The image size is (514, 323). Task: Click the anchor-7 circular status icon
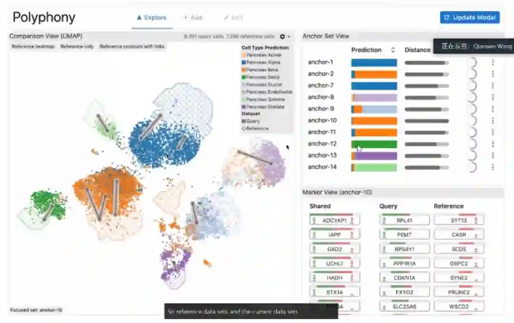472,86
